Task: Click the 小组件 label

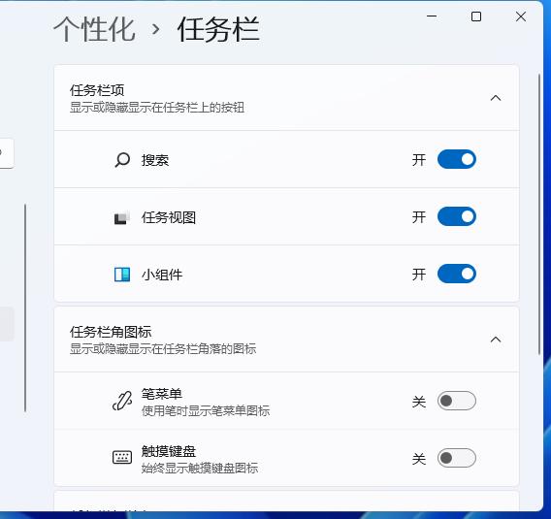Action: (x=162, y=275)
